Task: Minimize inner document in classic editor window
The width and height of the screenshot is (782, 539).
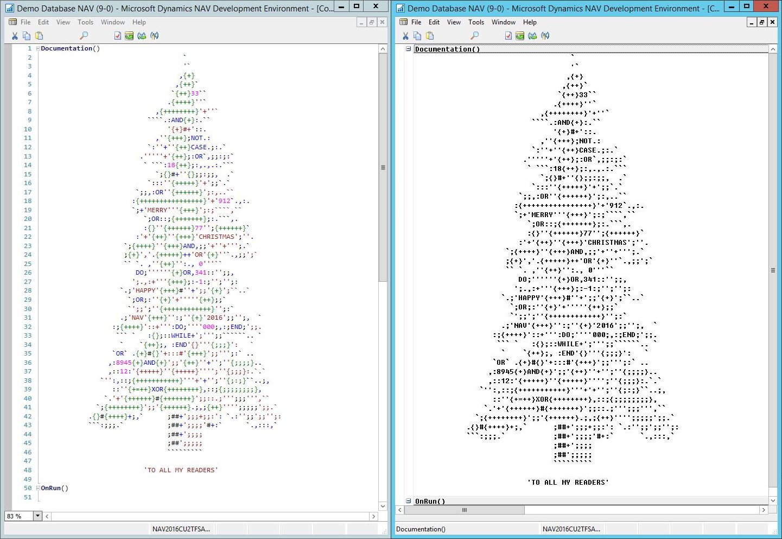Action: point(752,22)
